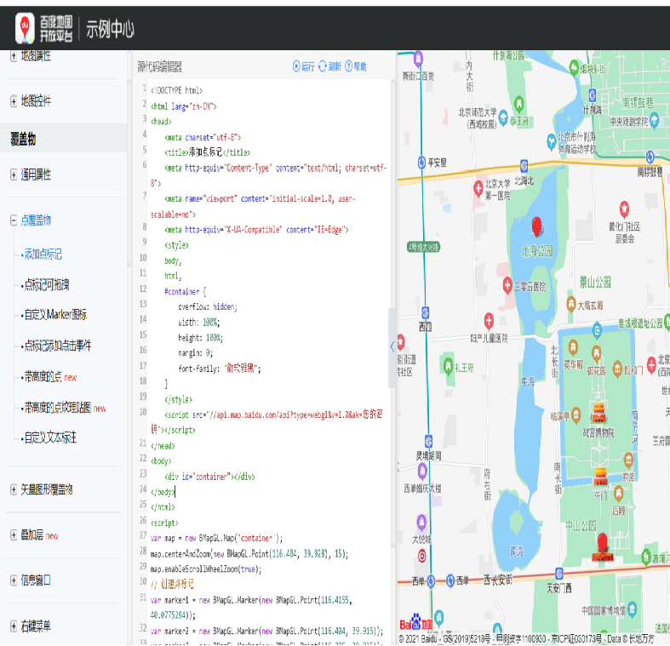Click the 北海北 subway station icon
The width and height of the screenshot is (670, 646).
point(524,166)
